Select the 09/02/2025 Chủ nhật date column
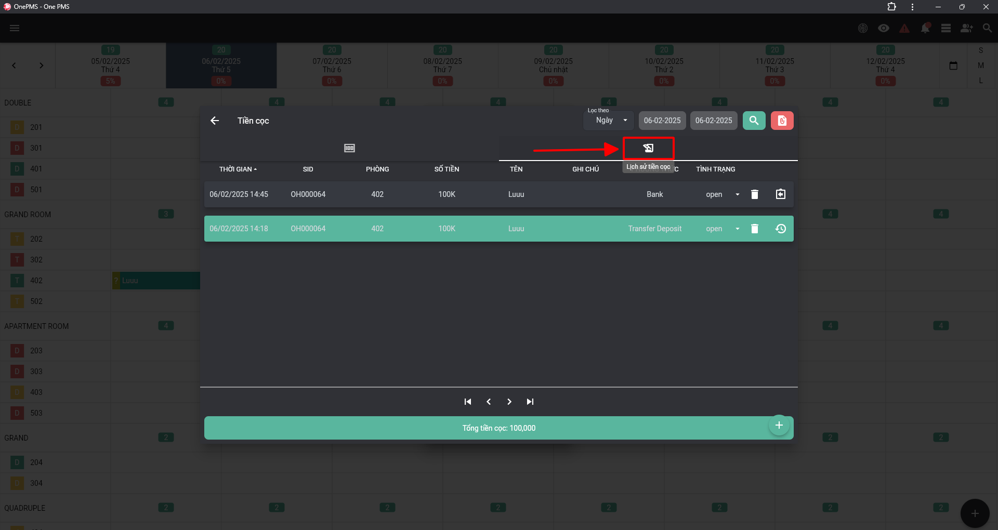 [554, 65]
